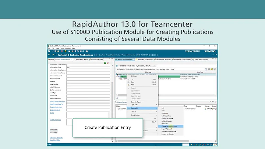
Task: Open the Home tab
Action: (x=51, y=59)
